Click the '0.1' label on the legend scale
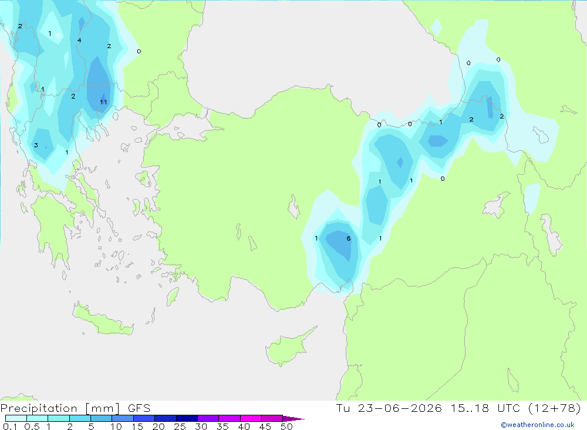This screenshot has width=587, height=430. coord(10,426)
